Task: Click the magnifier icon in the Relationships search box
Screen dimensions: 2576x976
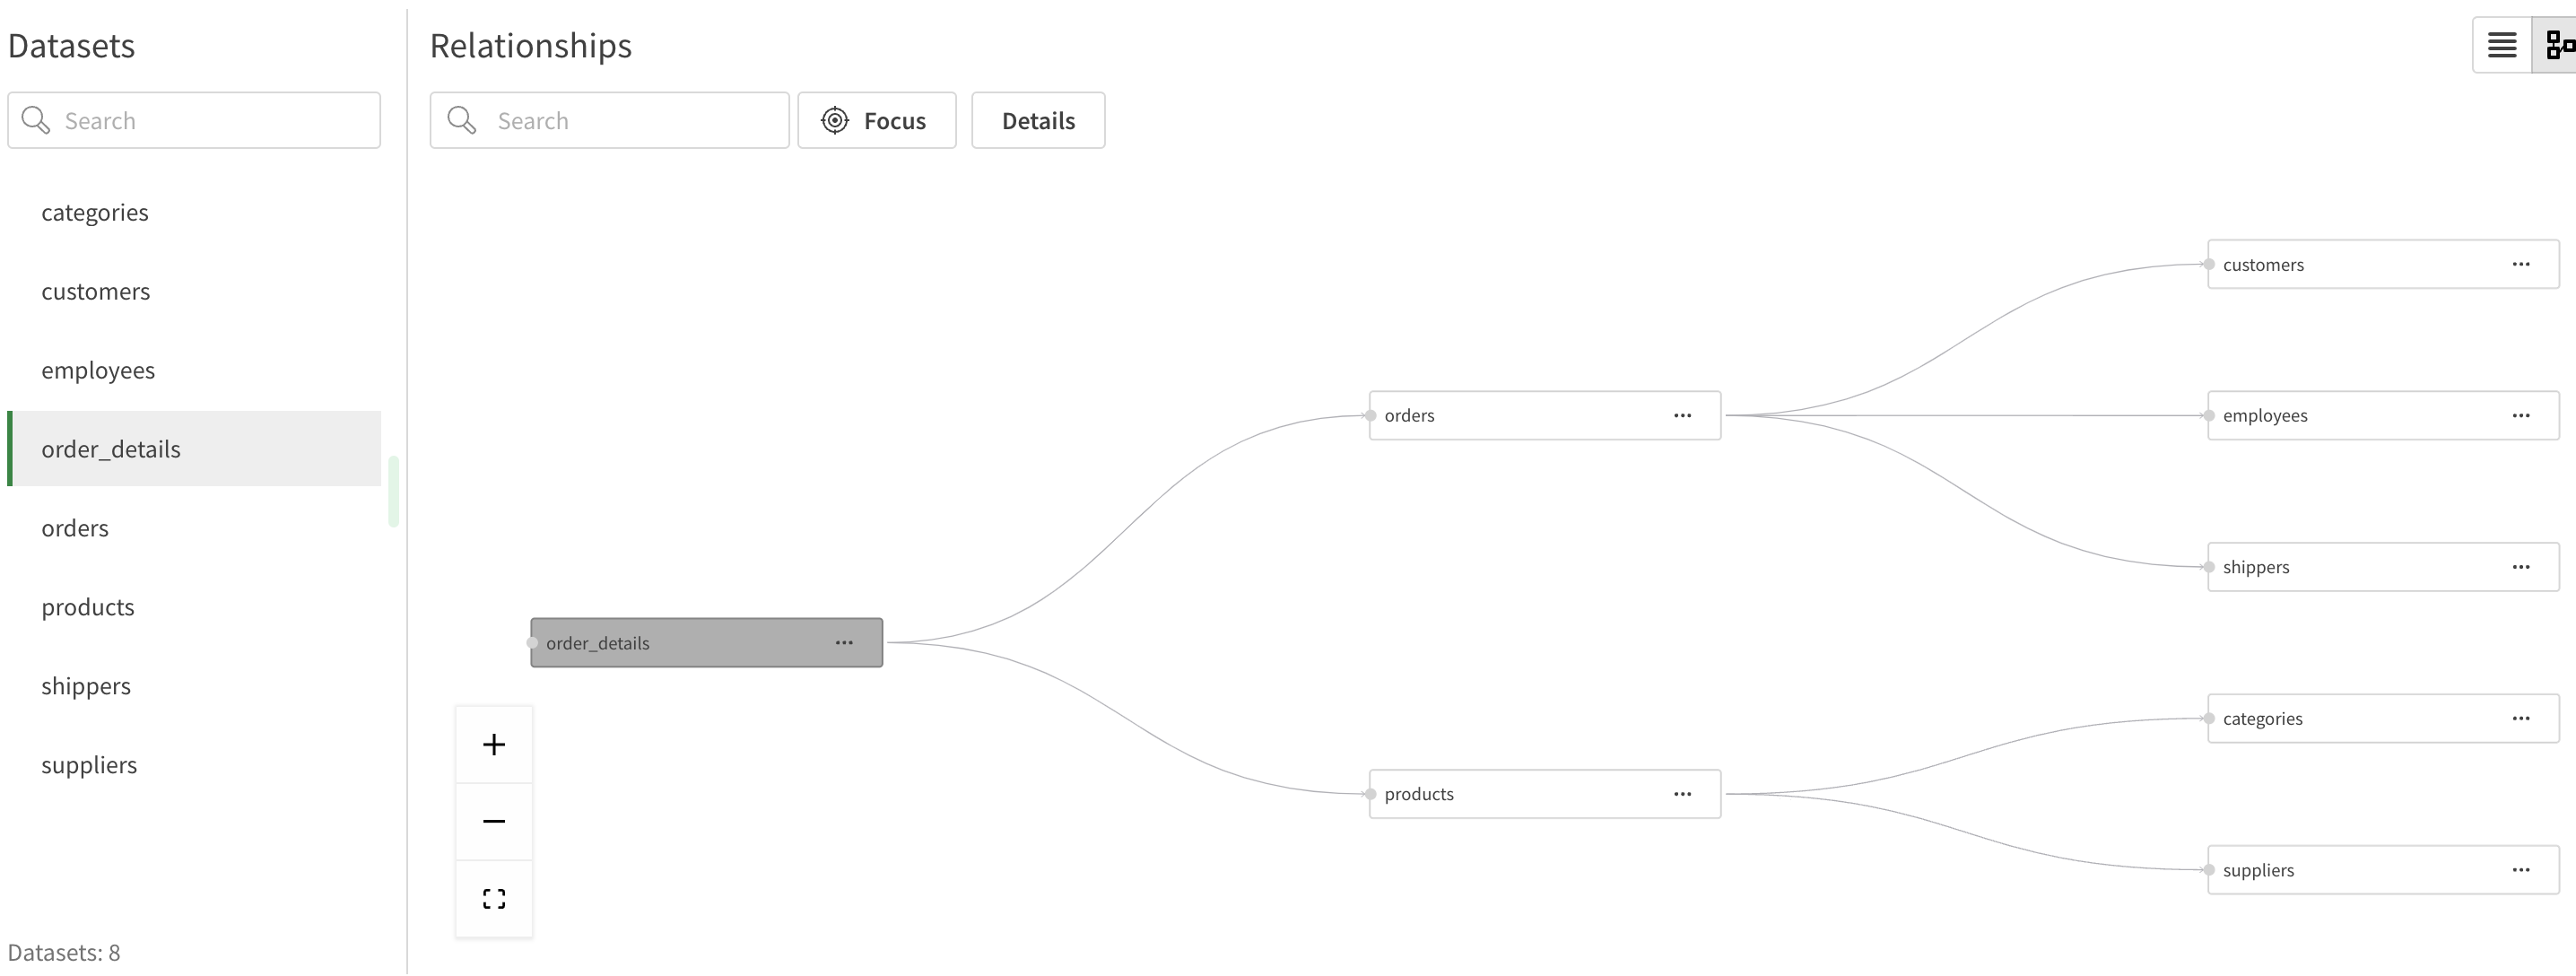Action: pyautogui.click(x=462, y=119)
